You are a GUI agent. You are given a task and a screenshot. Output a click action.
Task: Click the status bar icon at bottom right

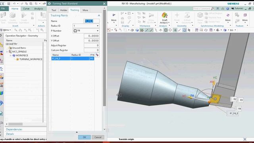245,139
